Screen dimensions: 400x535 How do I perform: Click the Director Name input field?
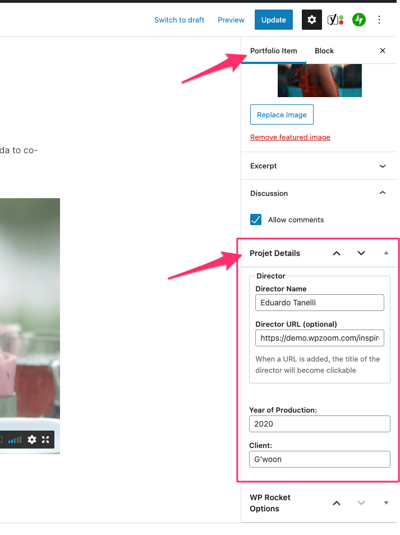pos(319,303)
